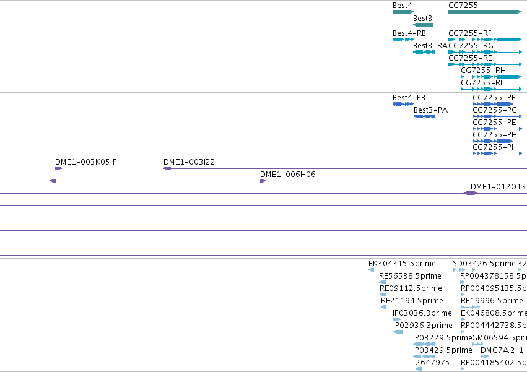Screen dimensions: 527x372
Task: Select EST RE19996.5prime label
Action: 492,301
